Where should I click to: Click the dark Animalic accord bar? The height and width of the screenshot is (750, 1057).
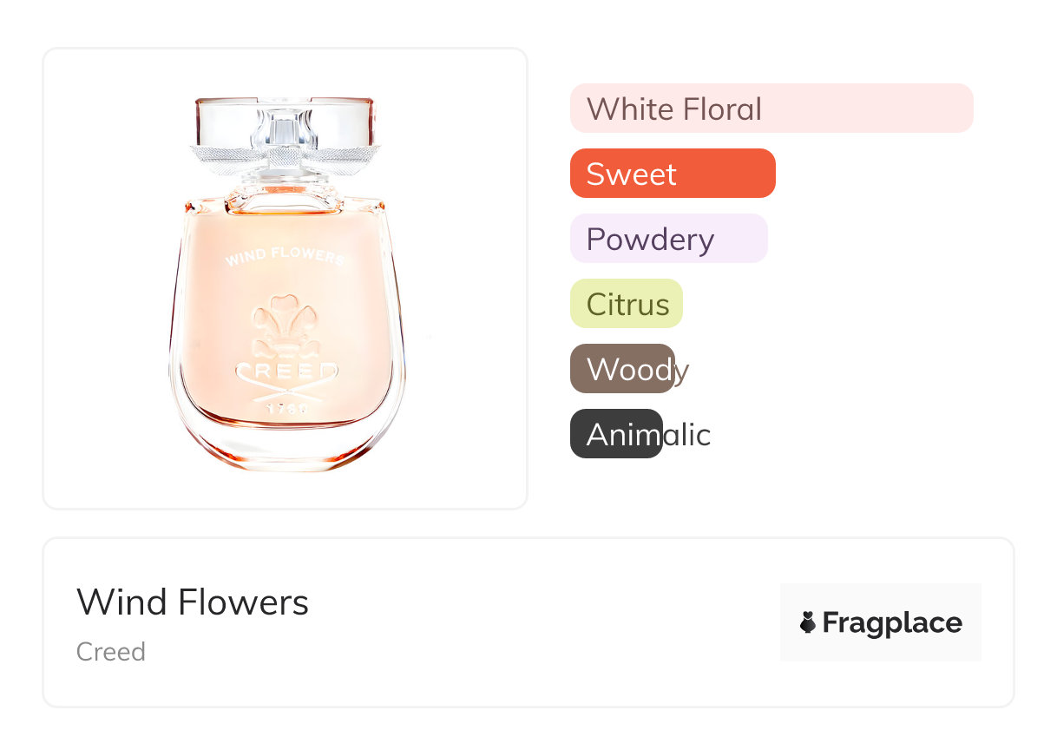click(x=615, y=434)
